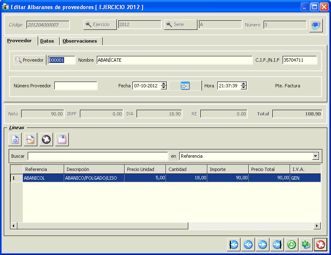Go to first record arrow button
Image resolution: width=331 pixels, height=255 pixels.
234,245
